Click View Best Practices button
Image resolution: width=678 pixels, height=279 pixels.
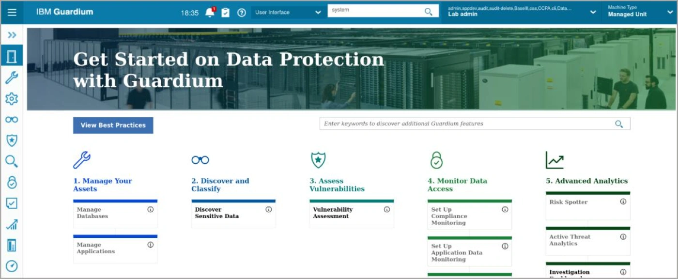coord(113,125)
